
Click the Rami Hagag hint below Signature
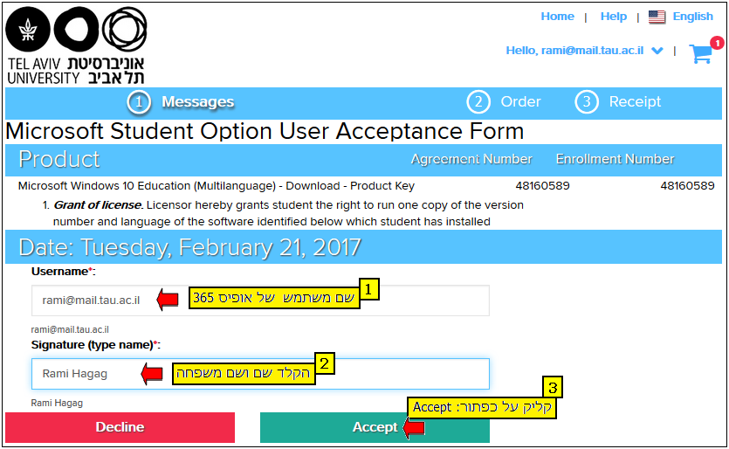coord(57,403)
